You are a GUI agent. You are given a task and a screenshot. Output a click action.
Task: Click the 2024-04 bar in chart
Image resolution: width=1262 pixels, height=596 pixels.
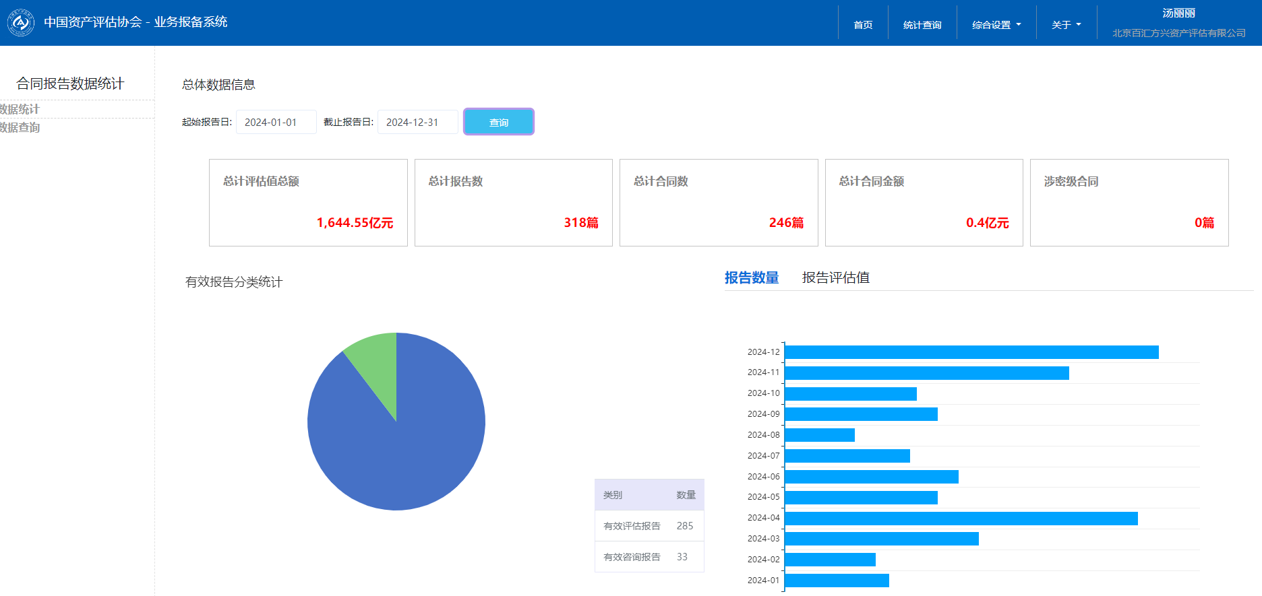pos(961,519)
